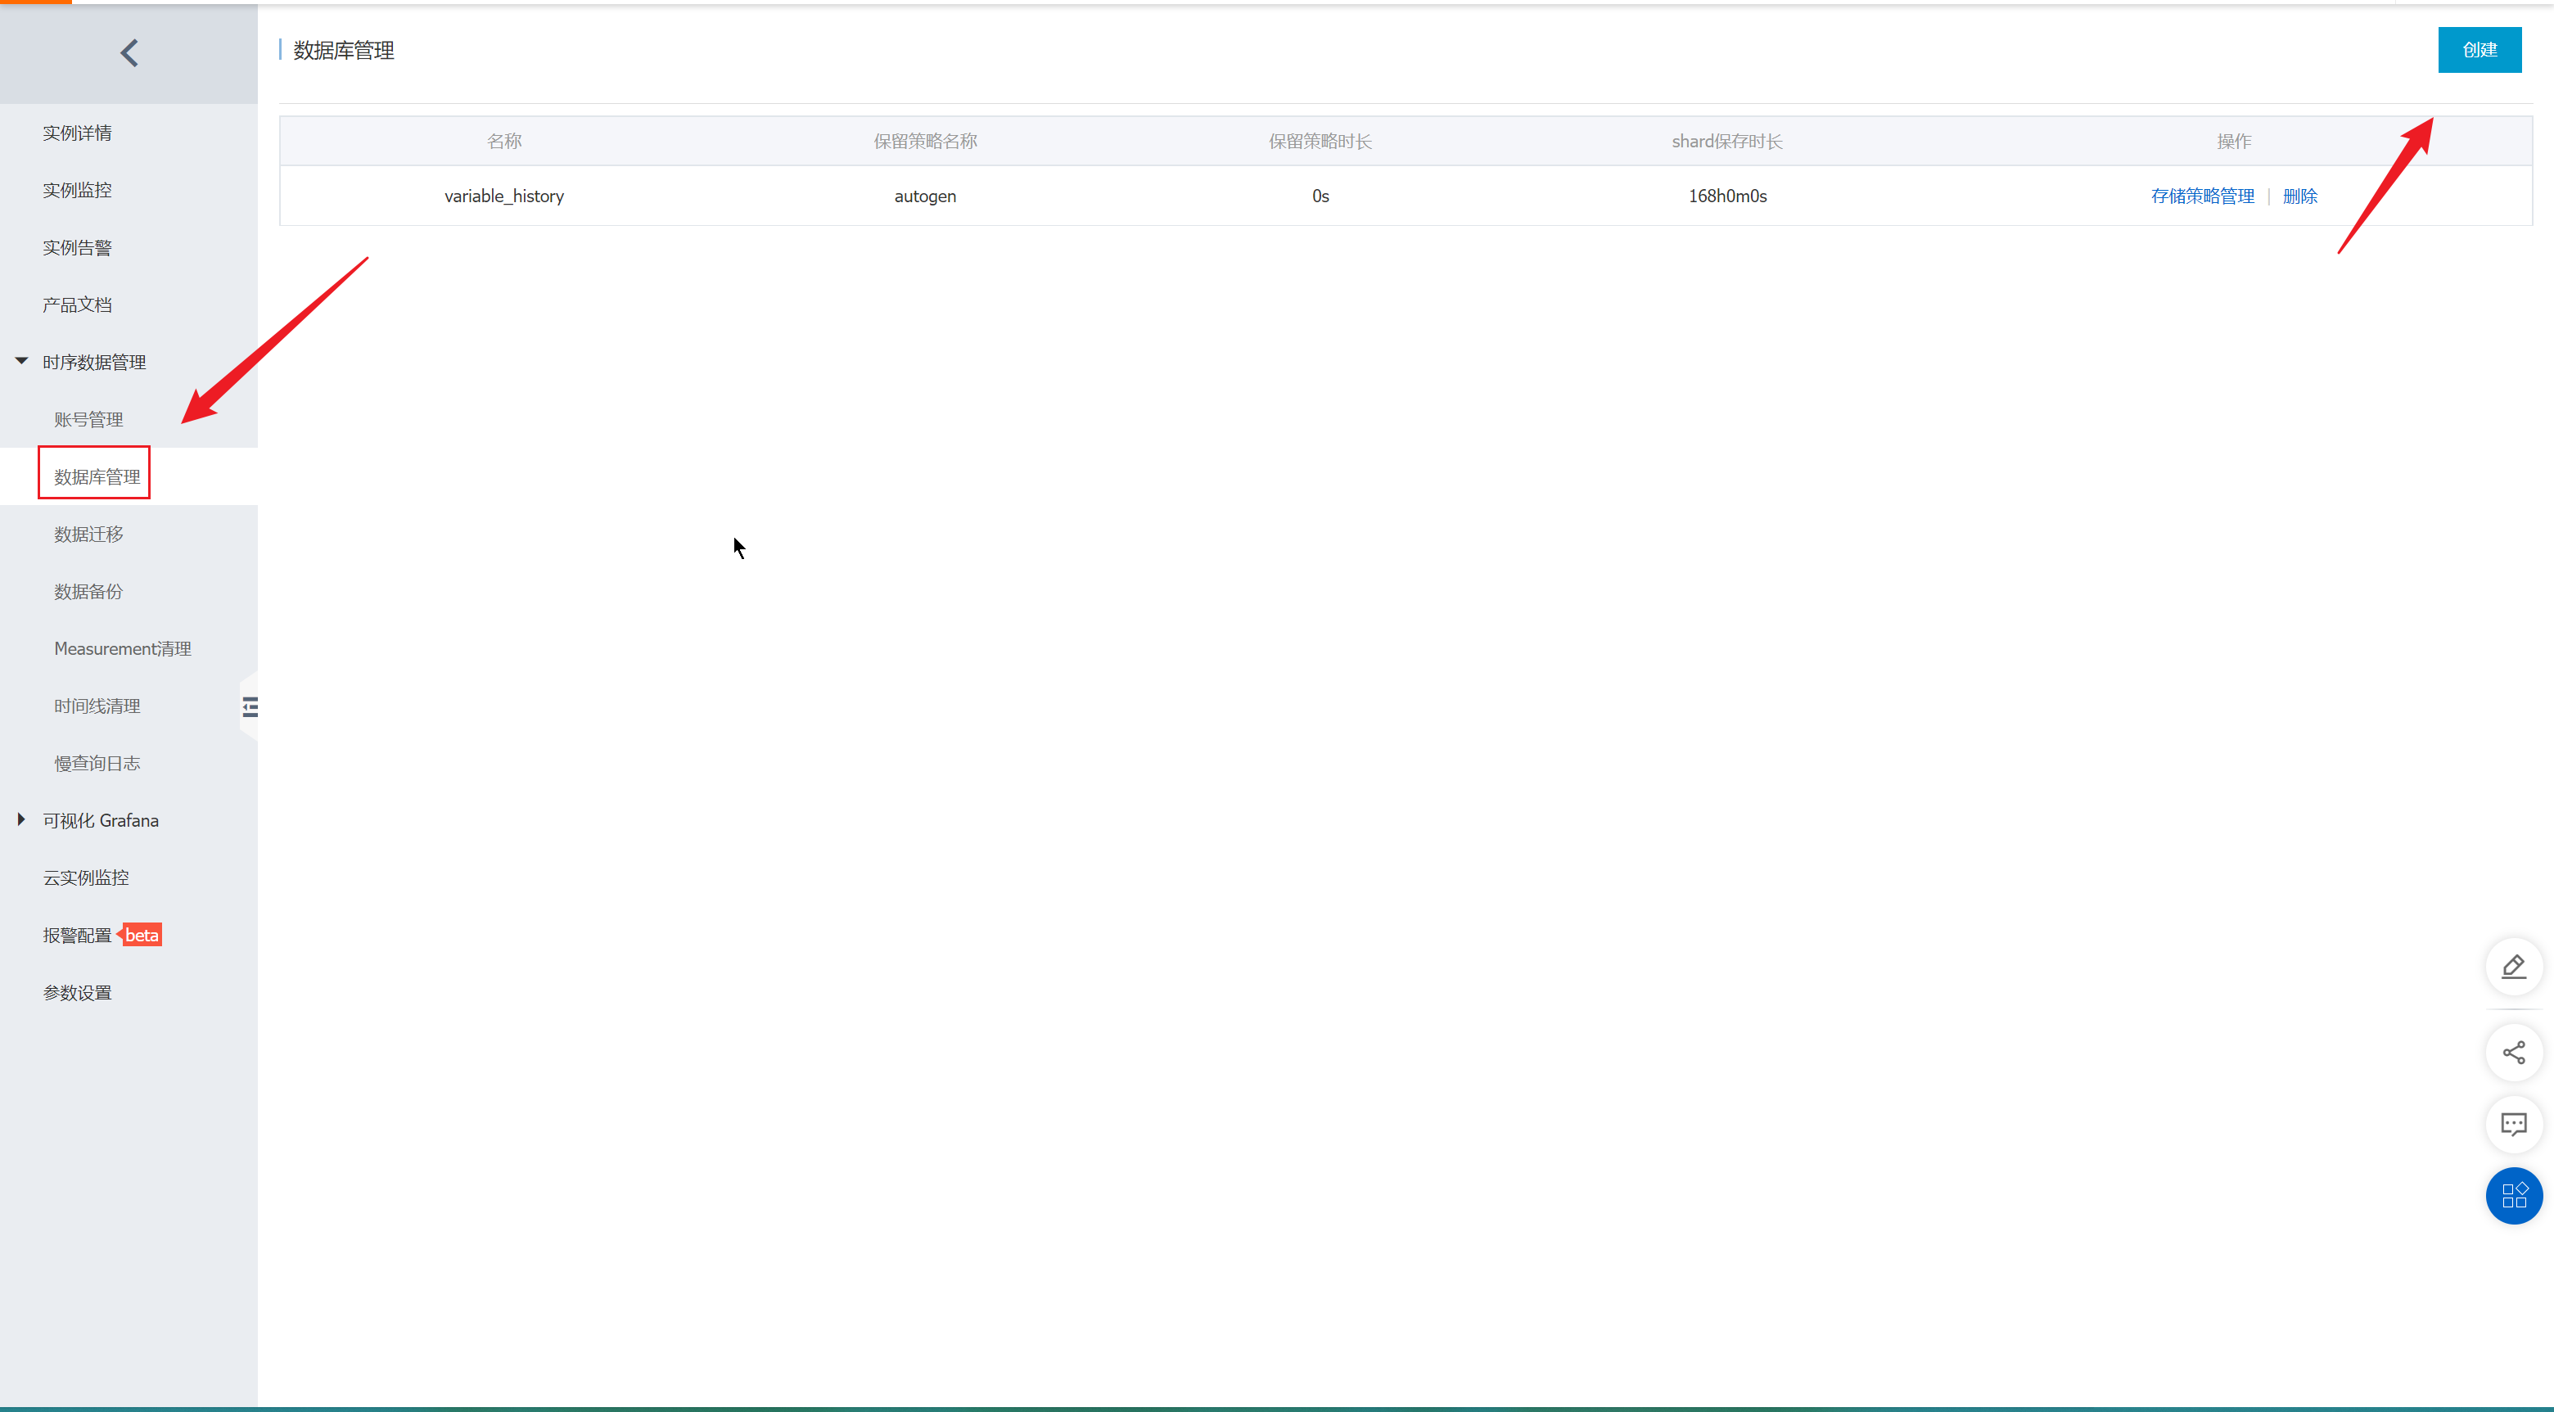Click the share floating icon
The image size is (2554, 1412).
(2513, 1052)
